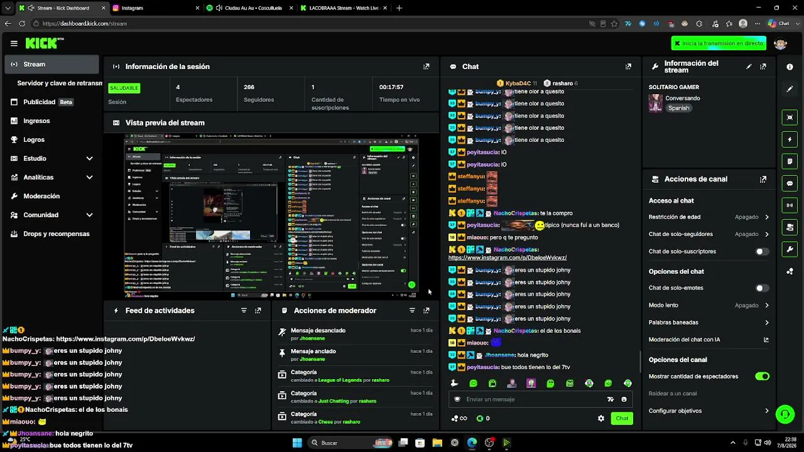Filter the Feed de actividades list
The height and width of the screenshot is (452, 804).
(244, 311)
